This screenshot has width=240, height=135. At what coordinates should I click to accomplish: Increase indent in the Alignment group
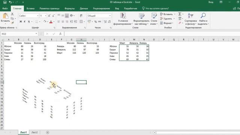point(75,22)
